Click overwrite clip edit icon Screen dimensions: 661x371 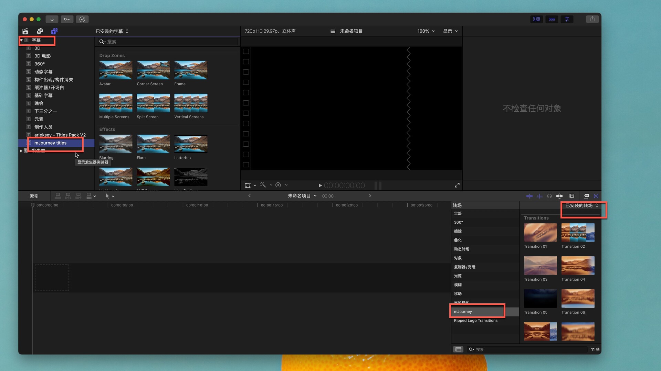coord(89,196)
